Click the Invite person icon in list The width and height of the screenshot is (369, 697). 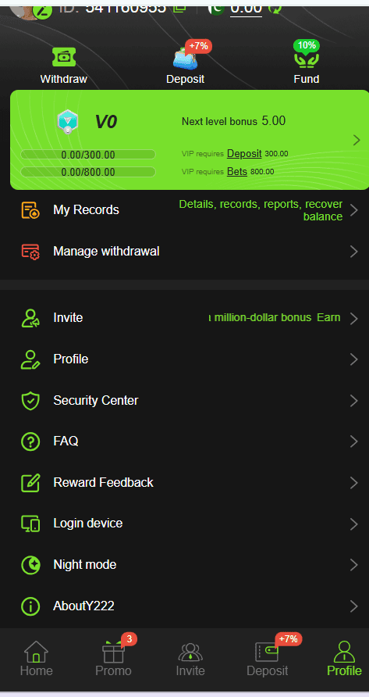click(30, 318)
